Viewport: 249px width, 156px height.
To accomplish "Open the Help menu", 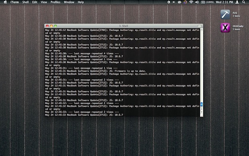I will pos(81,2).
